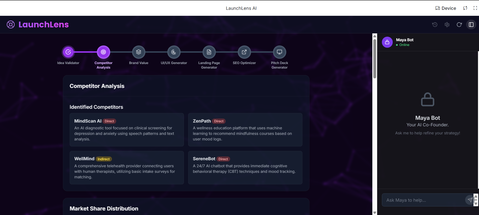479x215 pixels.
Task: Click the LaunchLens logo icon
Action: (x=11, y=24)
